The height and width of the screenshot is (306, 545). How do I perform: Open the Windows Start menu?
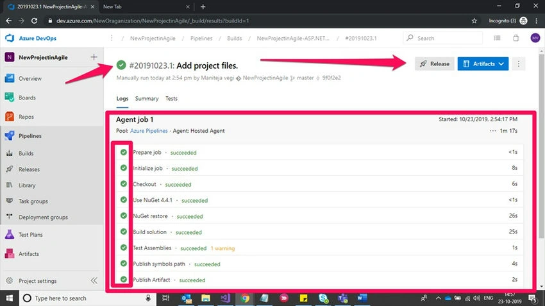tap(10, 298)
